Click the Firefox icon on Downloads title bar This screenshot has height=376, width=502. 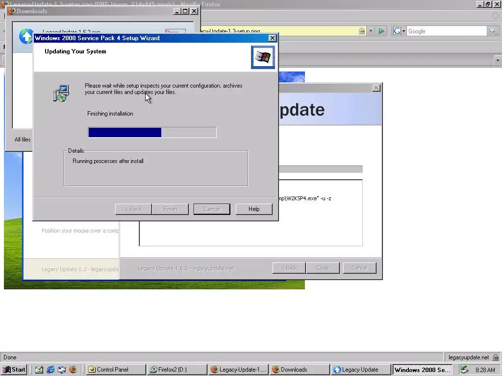(12, 11)
